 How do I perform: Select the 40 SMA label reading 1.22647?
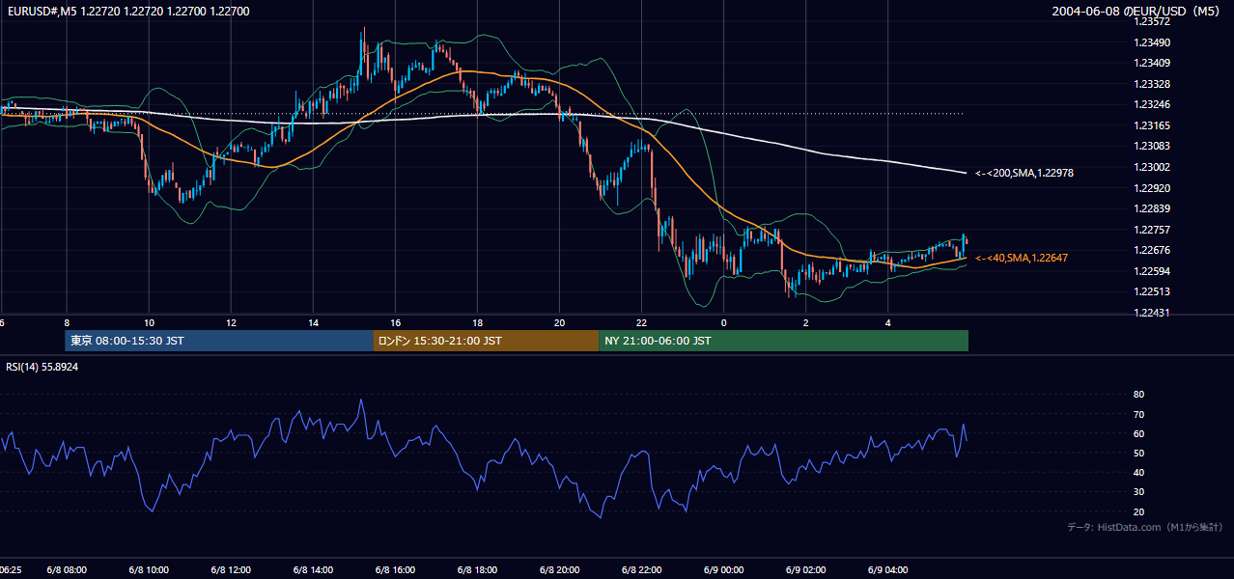[x=1022, y=258]
